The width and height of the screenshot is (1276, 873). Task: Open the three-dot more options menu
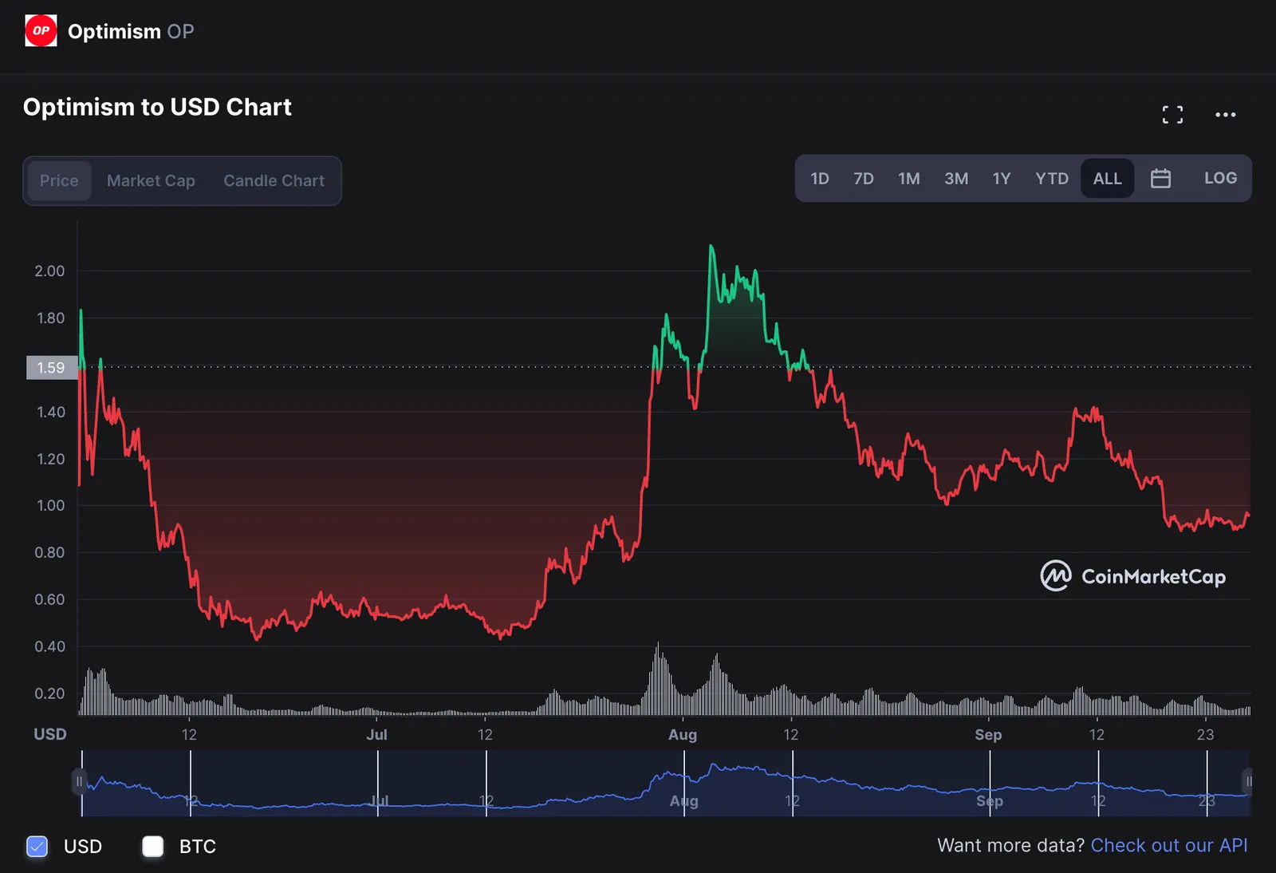pos(1225,115)
